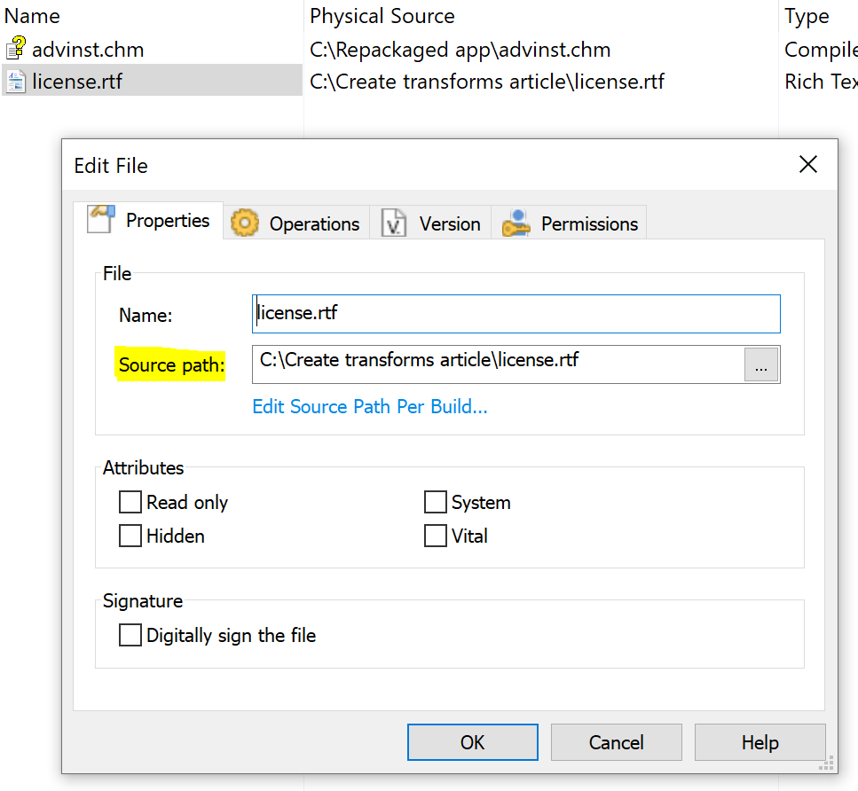Click the Properties tab icon
This screenshot has width=858, height=791.
tap(101, 219)
